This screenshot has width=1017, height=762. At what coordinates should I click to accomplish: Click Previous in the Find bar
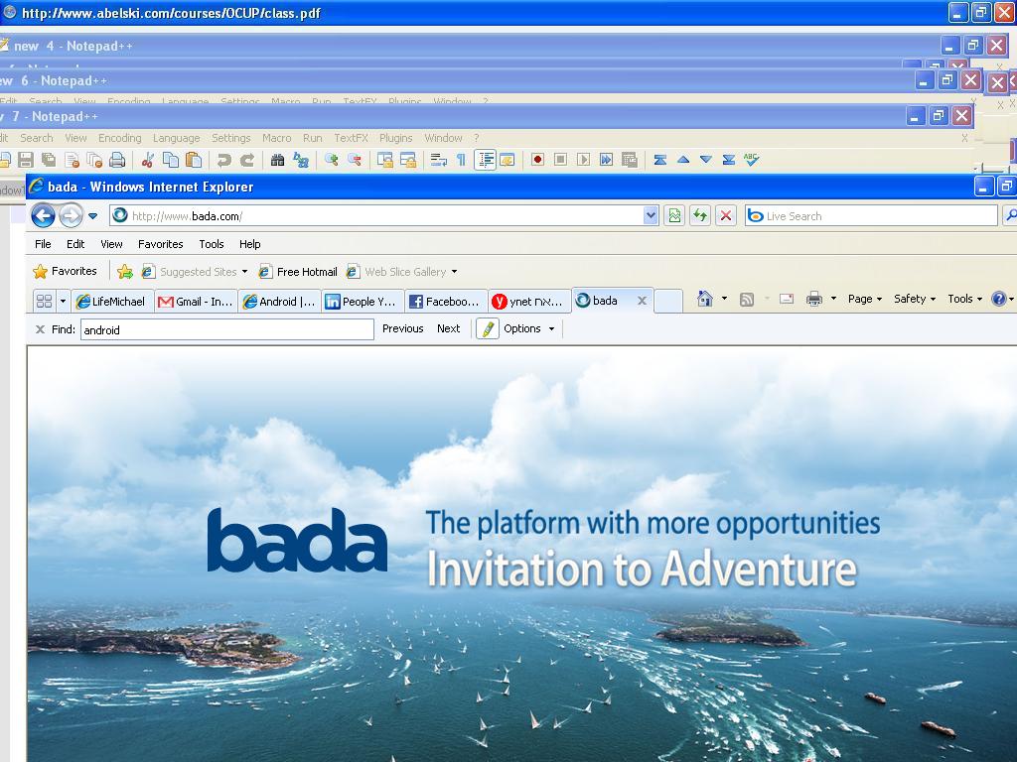coord(403,328)
